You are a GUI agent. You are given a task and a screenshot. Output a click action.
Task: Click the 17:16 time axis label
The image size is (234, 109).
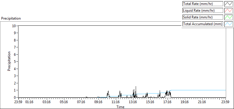coord(167,102)
